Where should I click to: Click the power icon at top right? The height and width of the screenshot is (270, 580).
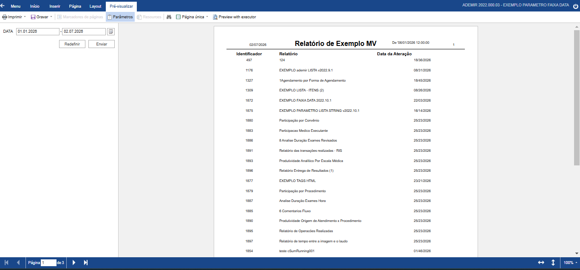(x=575, y=6)
